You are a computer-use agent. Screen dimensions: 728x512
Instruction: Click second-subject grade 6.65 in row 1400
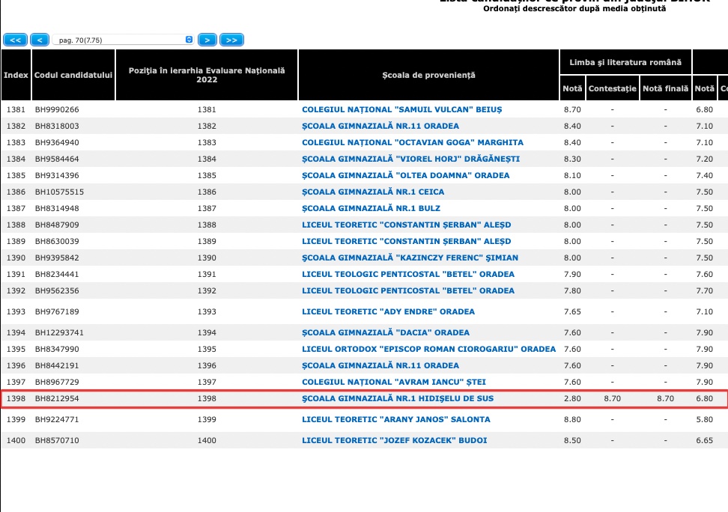point(704,440)
